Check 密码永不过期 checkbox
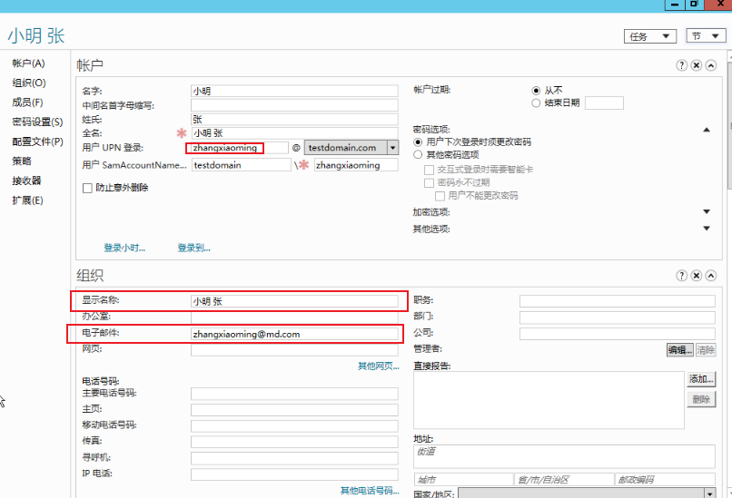 pos(429,183)
